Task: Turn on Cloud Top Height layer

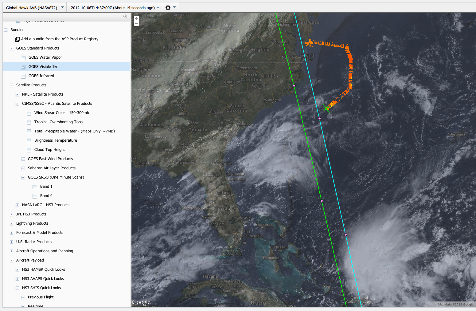Action: 29,150
